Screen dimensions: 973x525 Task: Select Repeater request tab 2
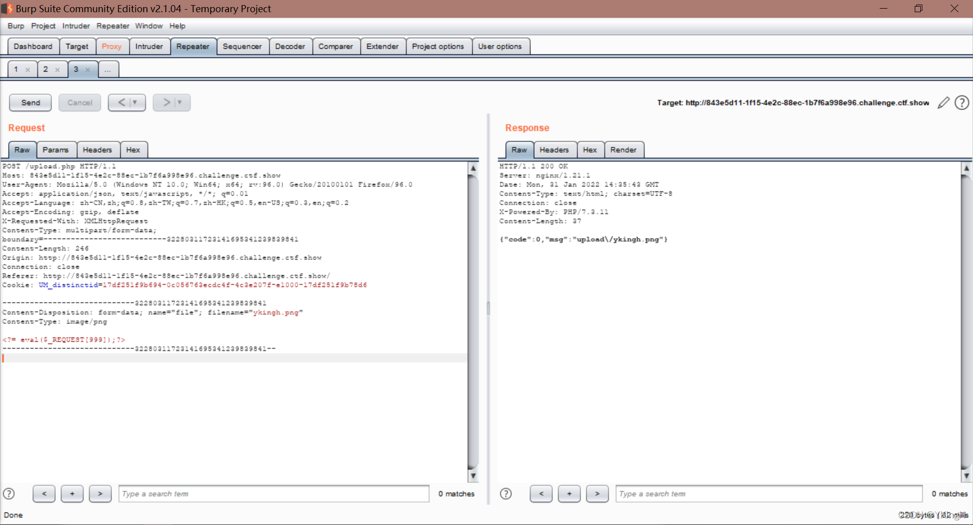(x=46, y=69)
